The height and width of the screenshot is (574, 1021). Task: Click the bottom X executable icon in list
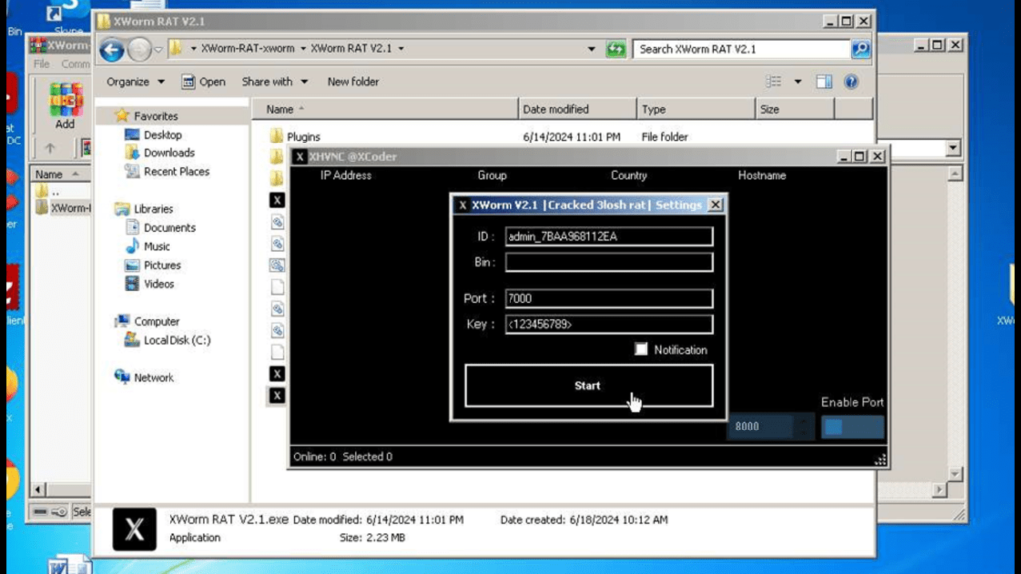pos(277,395)
